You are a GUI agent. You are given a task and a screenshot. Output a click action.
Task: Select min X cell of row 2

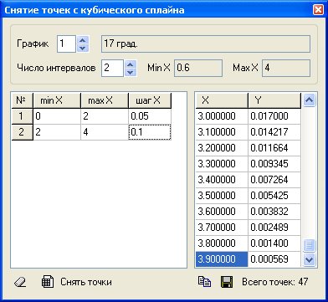[x=57, y=132]
